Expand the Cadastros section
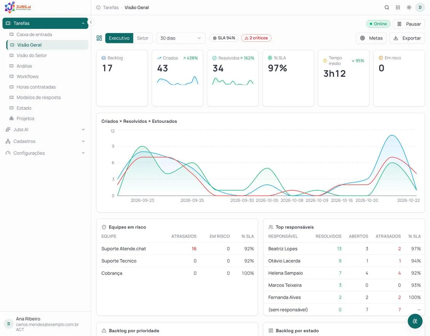Screen dimensions: 430x336 pos(45,141)
